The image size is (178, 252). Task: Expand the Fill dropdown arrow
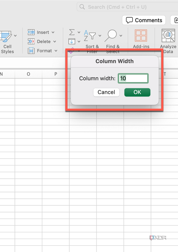click(79, 41)
